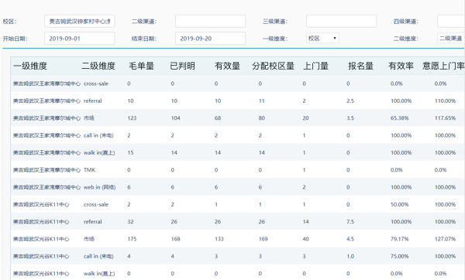This screenshot has height=280, width=465.
Task: Click the 已判明 column header
Action: tap(182, 66)
